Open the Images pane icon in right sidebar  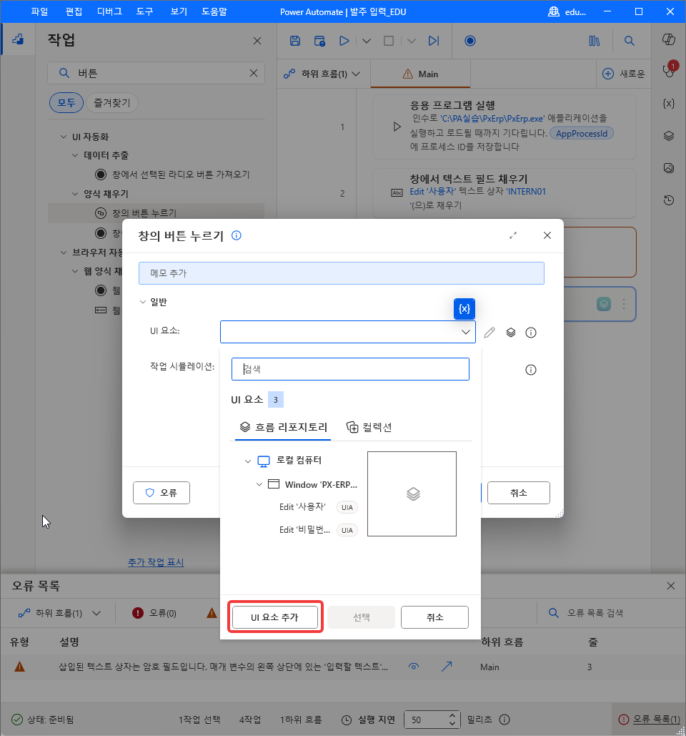pos(669,167)
